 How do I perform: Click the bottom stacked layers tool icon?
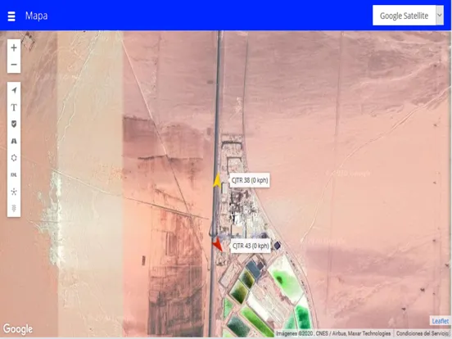pyautogui.click(x=14, y=208)
